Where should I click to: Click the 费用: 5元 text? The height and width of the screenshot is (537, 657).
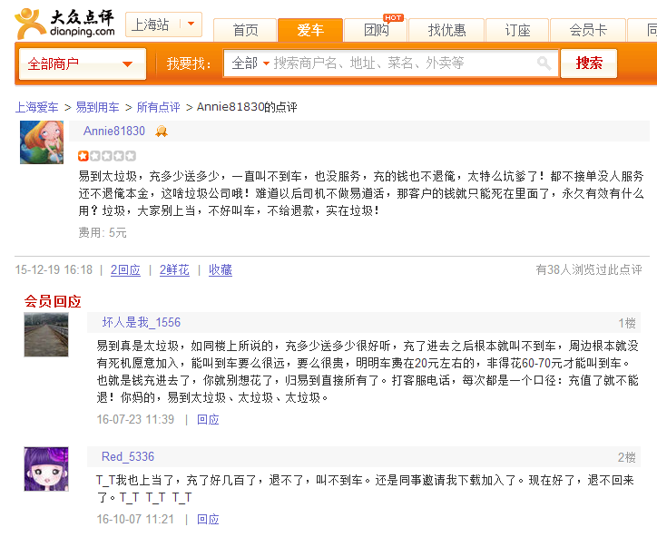tap(103, 232)
